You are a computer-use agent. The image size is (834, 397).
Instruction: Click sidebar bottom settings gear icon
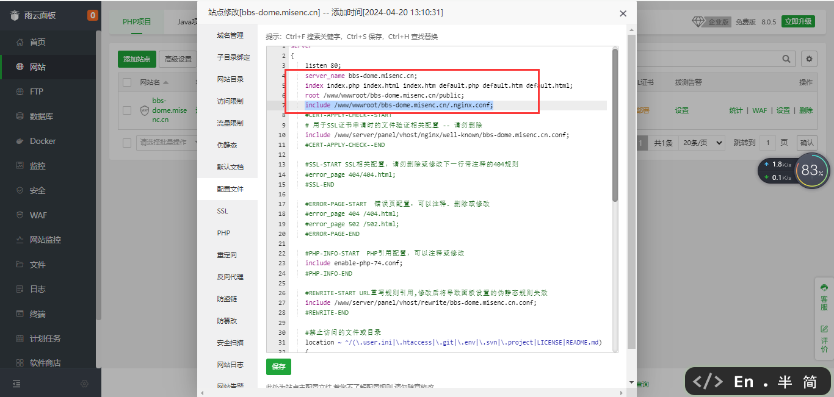85,384
